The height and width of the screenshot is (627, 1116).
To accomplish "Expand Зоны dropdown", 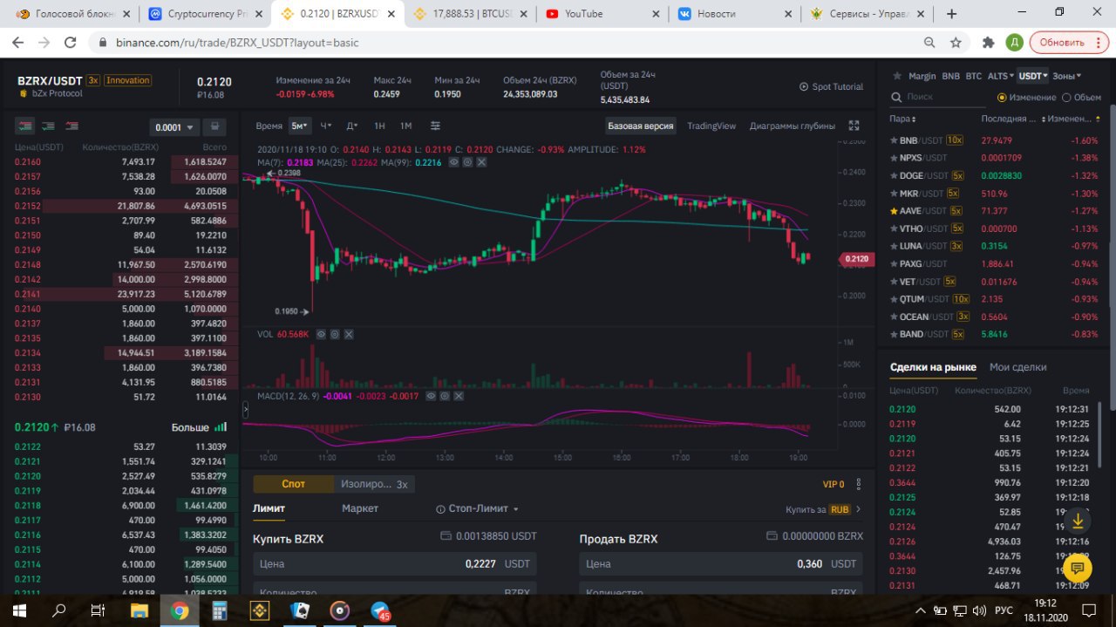I will pyautogui.click(x=1066, y=76).
